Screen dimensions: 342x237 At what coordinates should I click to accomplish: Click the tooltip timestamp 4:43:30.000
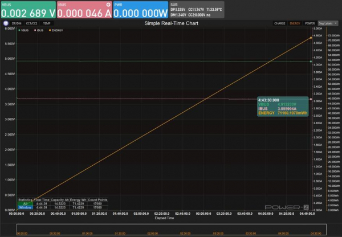(x=268, y=100)
